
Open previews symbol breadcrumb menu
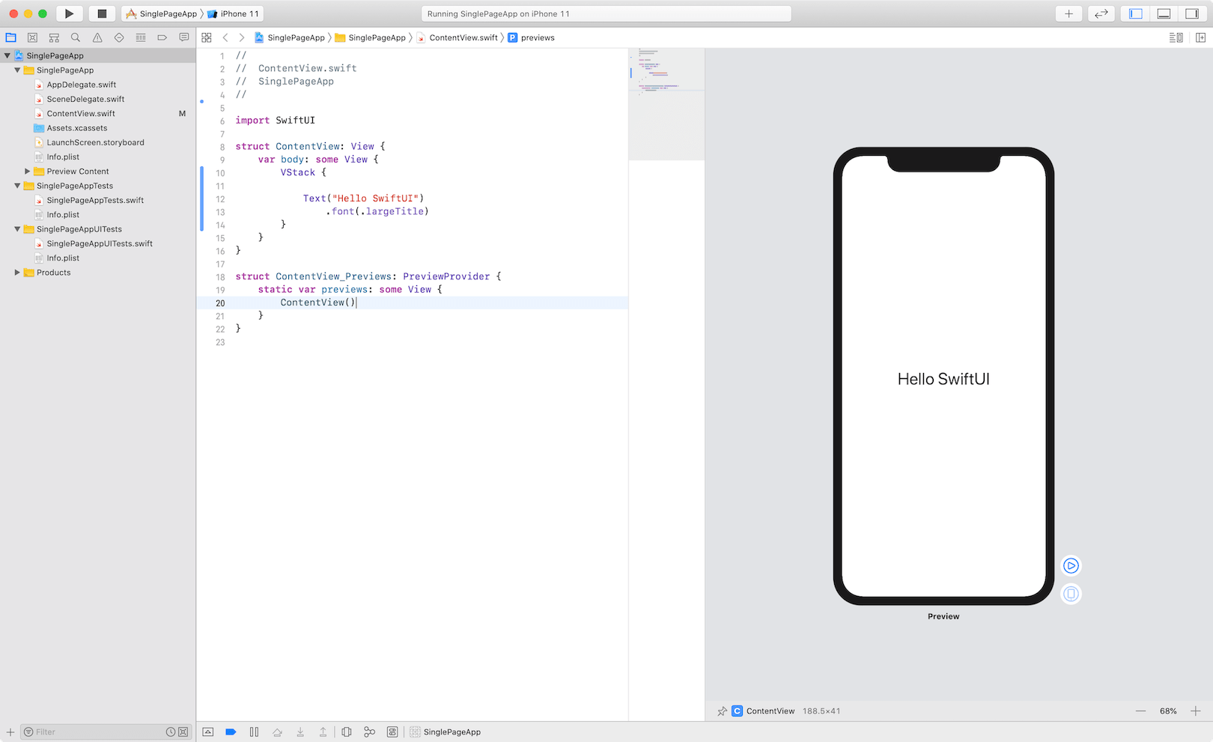point(532,37)
